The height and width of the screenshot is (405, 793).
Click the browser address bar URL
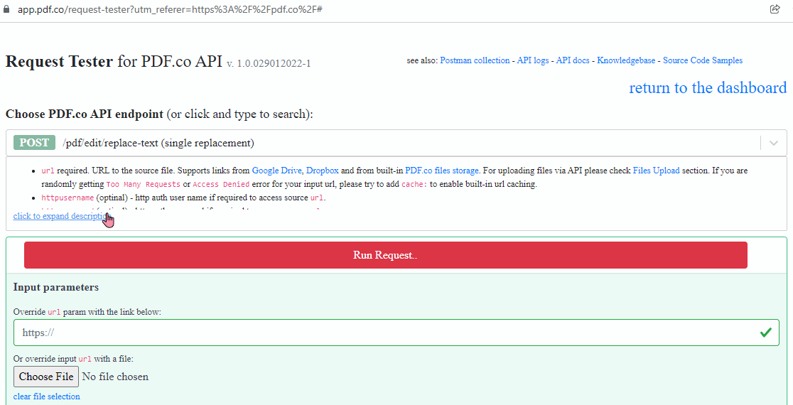tap(171, 10)
